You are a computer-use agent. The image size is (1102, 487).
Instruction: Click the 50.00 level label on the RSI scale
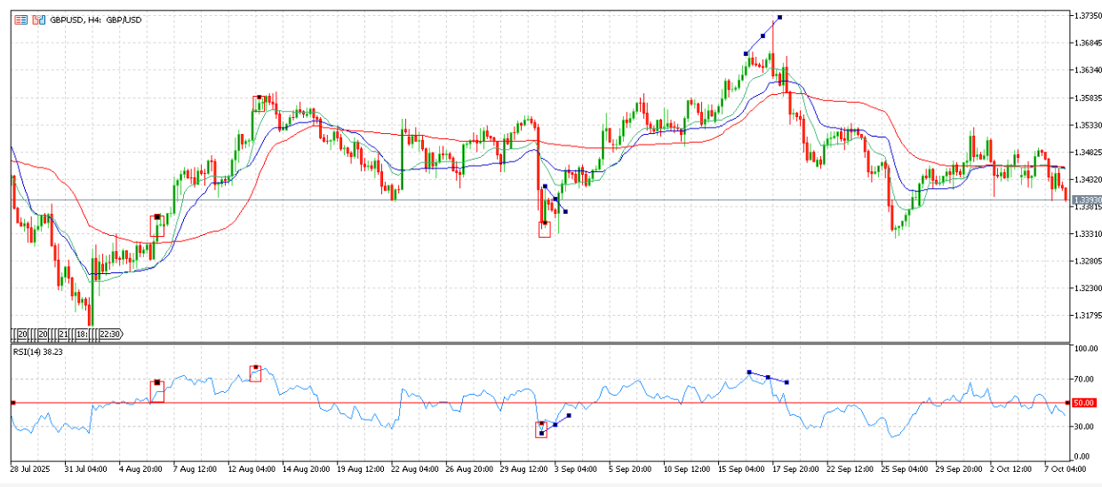(1083, 403)
